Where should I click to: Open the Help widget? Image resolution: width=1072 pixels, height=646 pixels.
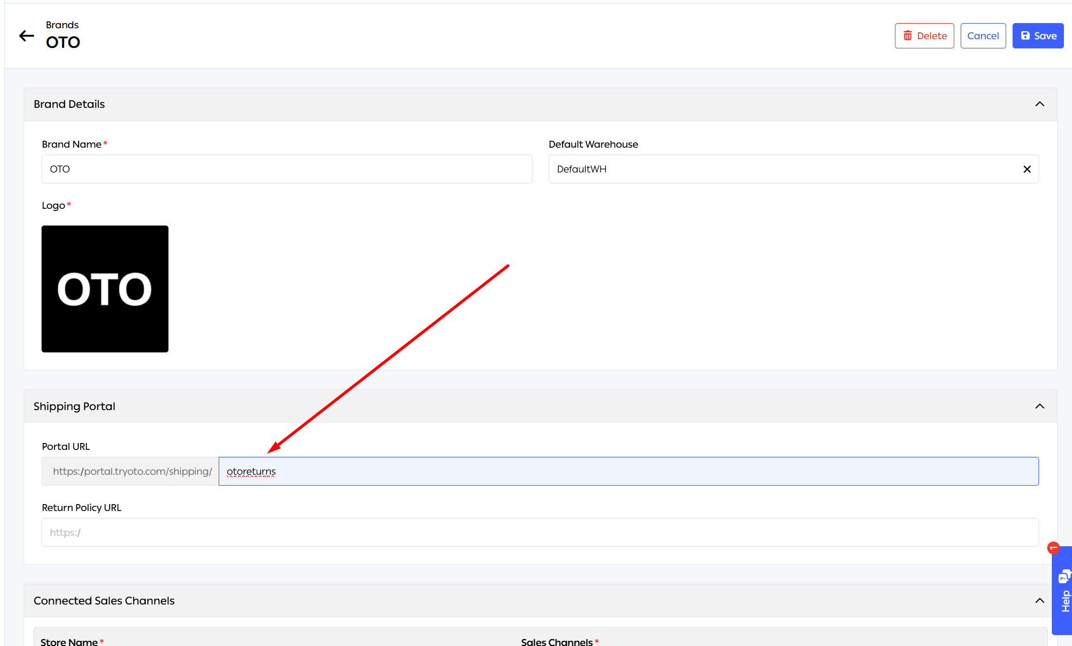(x=1063, y=590)
